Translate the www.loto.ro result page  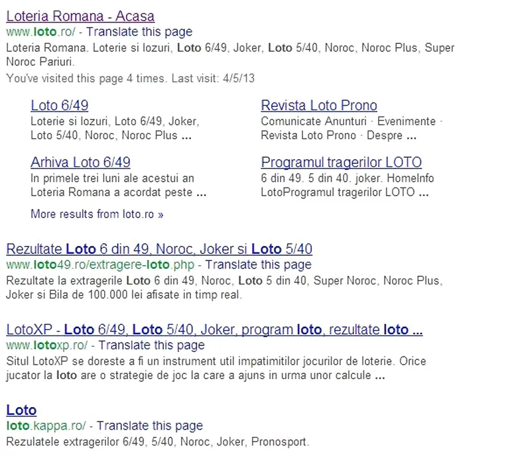coord(139,32)
